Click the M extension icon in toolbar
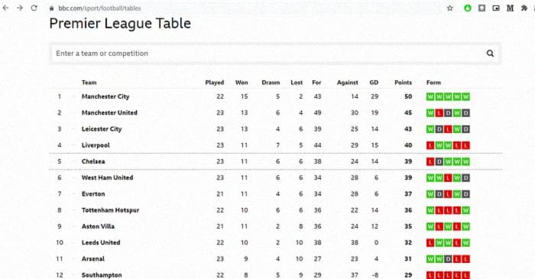535x279 pixels. [x=510, y=8]
